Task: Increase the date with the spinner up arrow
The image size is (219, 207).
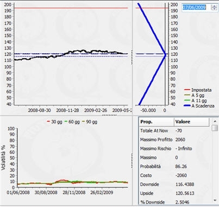Action: coord(215,6)
